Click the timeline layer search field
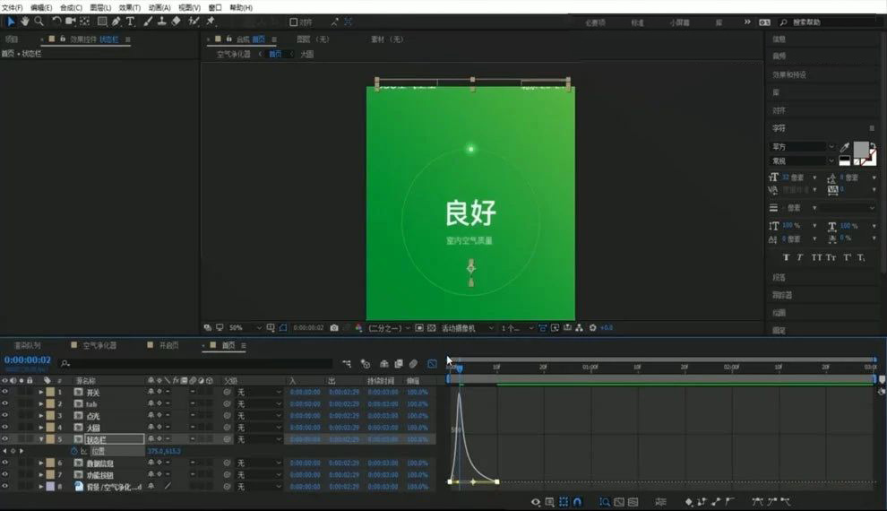The width and height of the screenshot is (887, 511). click(x=198, y=363)
